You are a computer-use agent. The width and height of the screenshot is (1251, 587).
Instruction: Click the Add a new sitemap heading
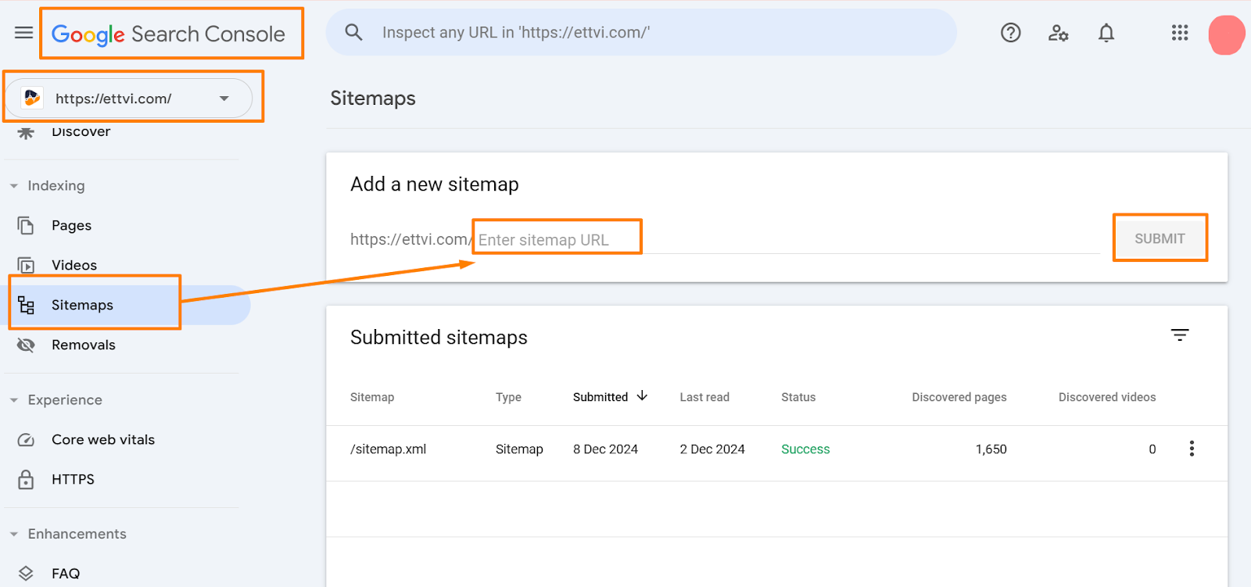435,184
